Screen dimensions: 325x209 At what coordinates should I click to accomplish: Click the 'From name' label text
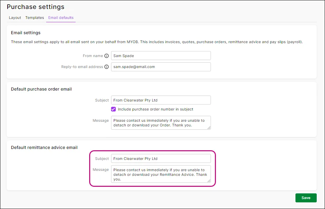[93, 56]
